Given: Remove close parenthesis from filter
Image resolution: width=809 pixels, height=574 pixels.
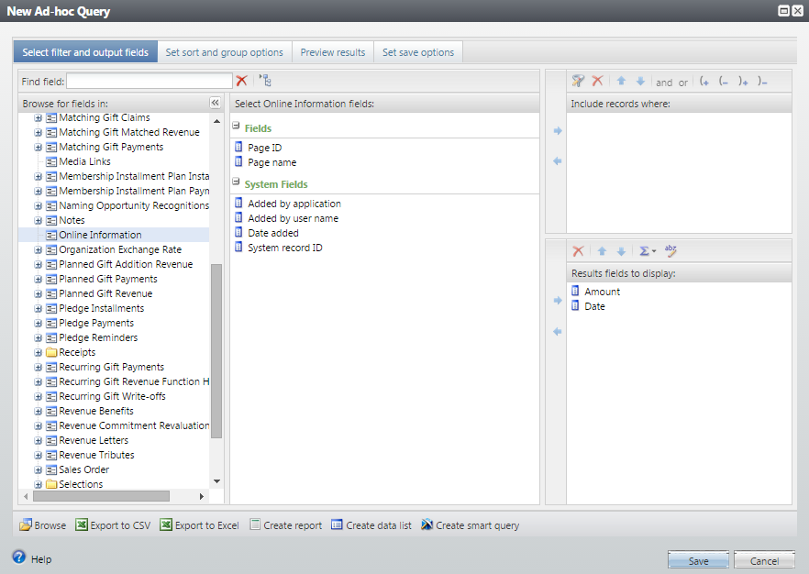Looking at the screenshot, I should [x=762, y=82].
